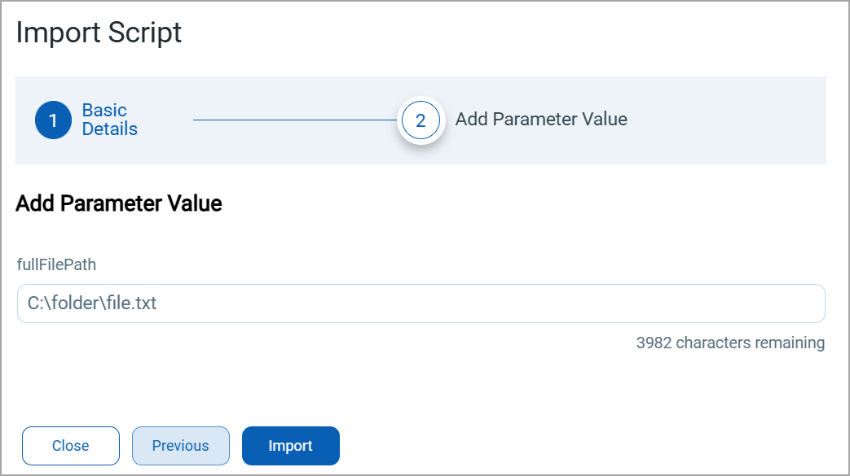Click the number 2 in the stepper
Image resolution: width=850 pixels, height=476 pixels.
[x=421, y=120]
